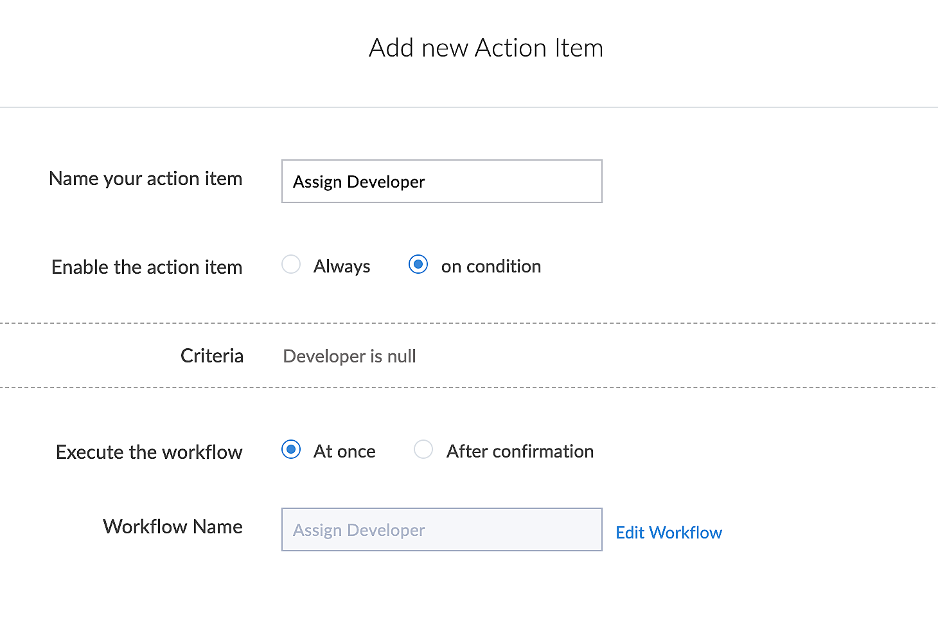Click the greyed-out Workflow Name field
938x640 pixels.
[x=441, y=529]
